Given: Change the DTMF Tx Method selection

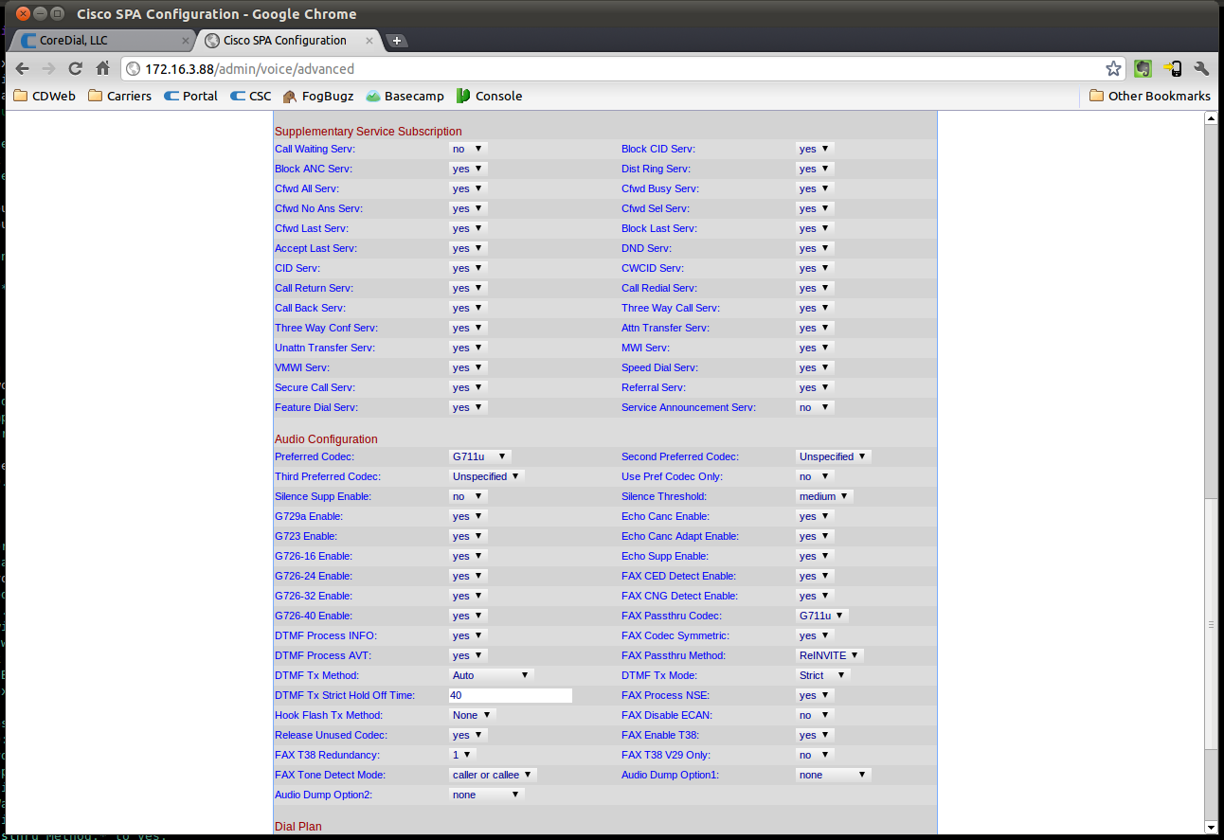Looking at the screenshot, I should pyautogui.click(x=492, y=675).
